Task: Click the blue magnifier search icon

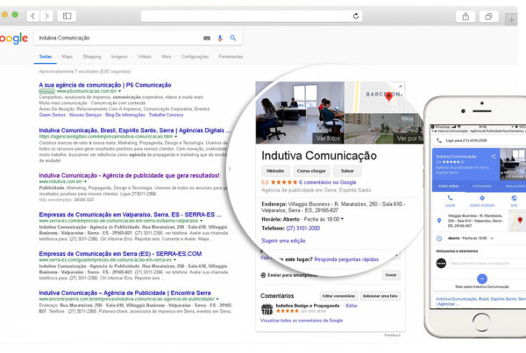Action: pyautogui.click(x=233, y=38)
